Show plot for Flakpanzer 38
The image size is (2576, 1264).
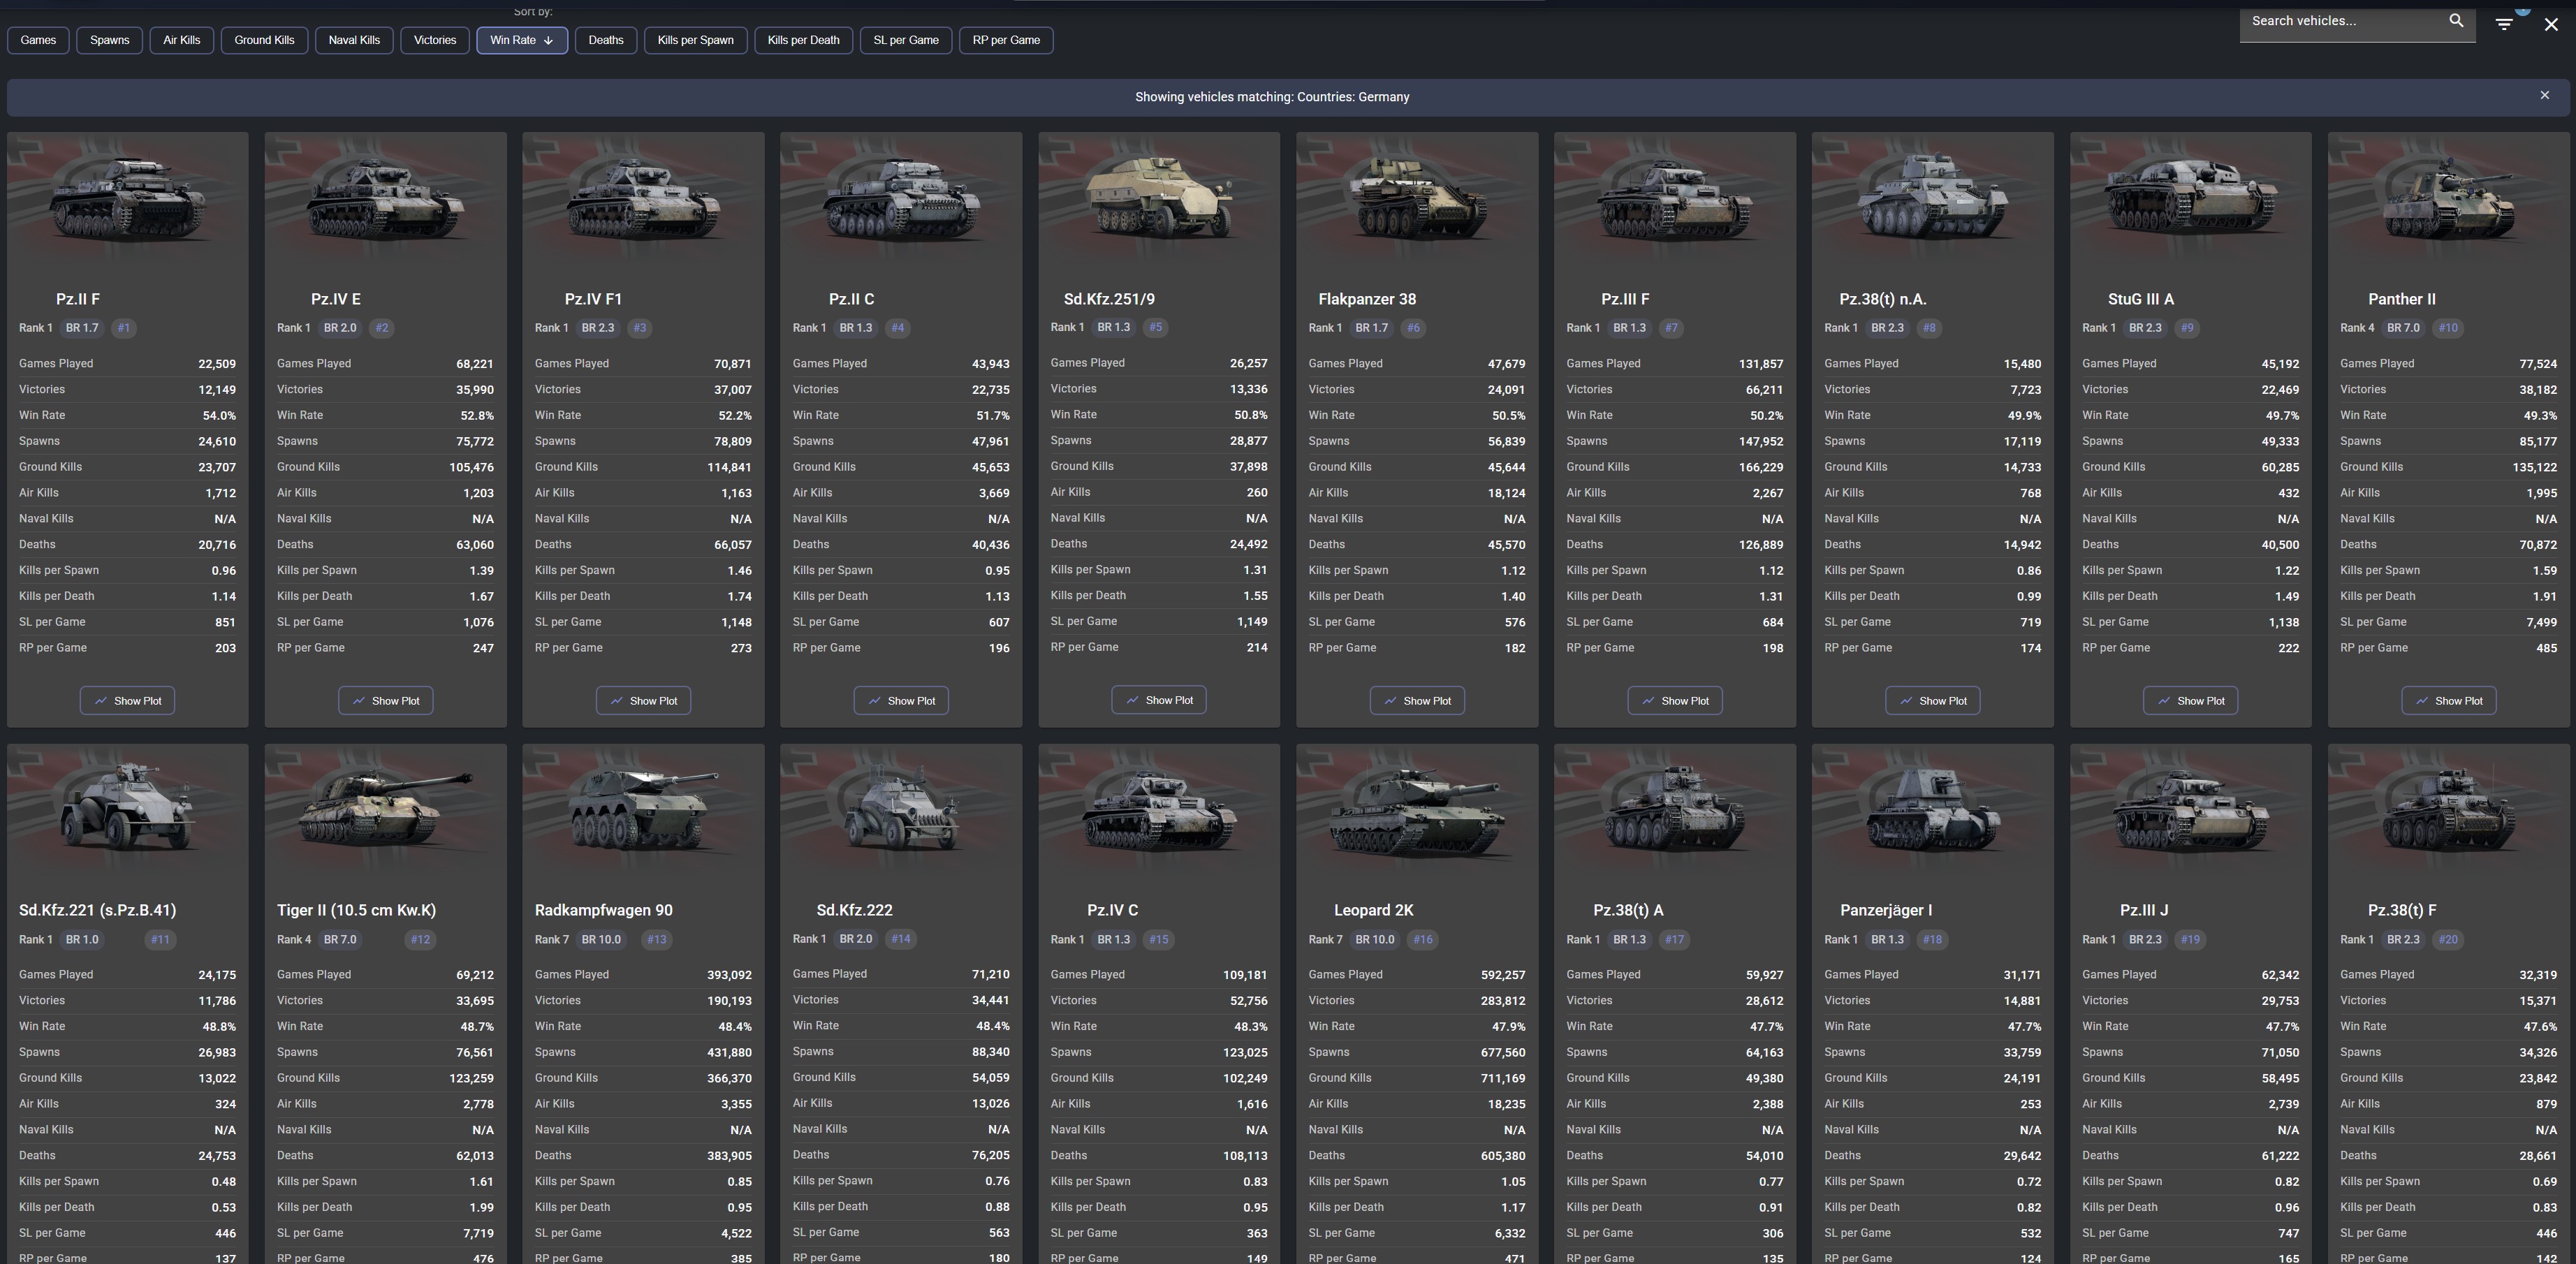[x=1417, y=701]
